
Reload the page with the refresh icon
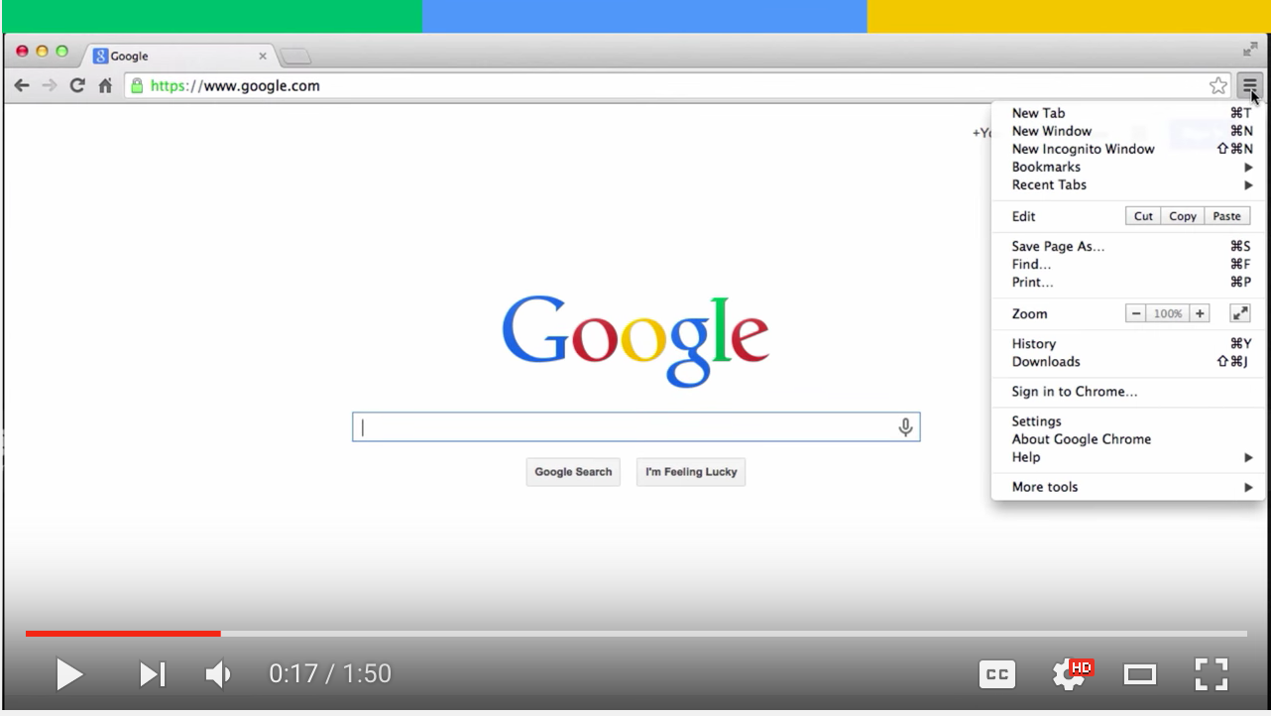[x=77, y=86]
